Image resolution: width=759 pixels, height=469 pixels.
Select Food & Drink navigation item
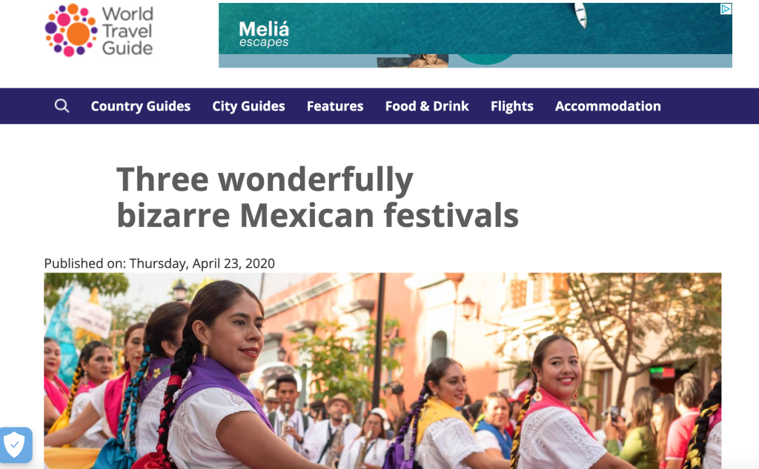(427, 106)
